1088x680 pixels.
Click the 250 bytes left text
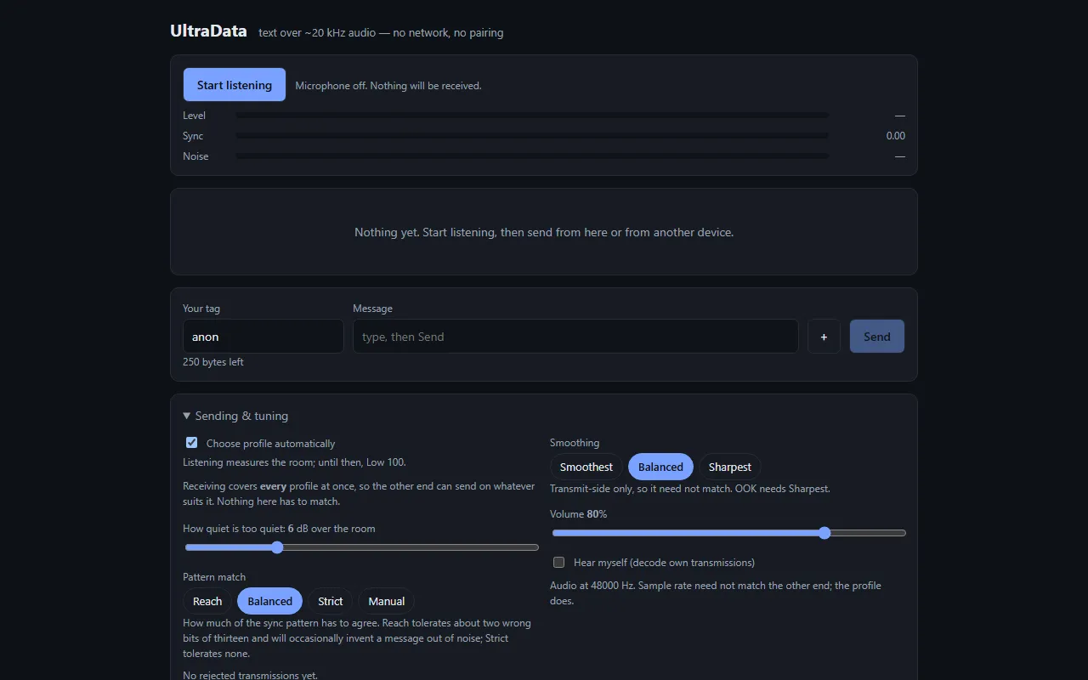[x=213, y=362]
